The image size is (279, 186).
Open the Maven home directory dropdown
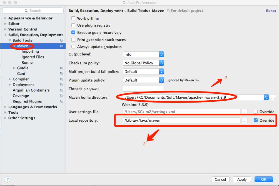266,97
